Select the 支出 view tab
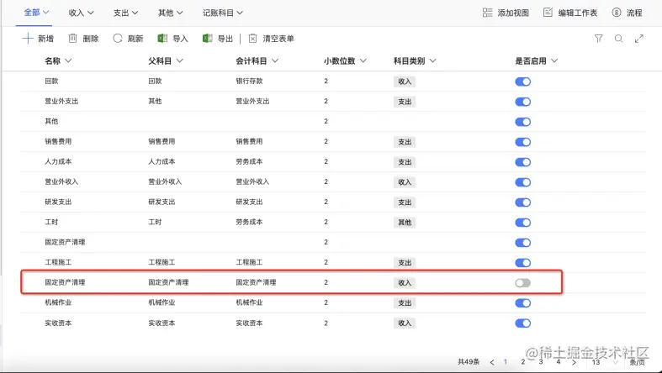Viewport: 662px width, 373px height. [x=126, y=13]
